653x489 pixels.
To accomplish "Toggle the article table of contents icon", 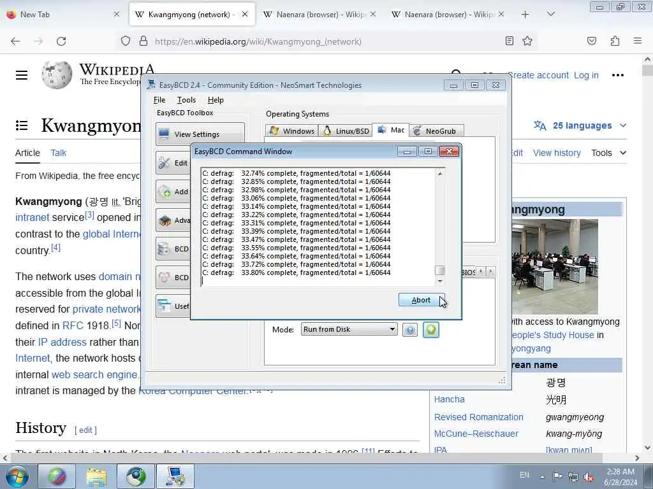I will (22, 125).
